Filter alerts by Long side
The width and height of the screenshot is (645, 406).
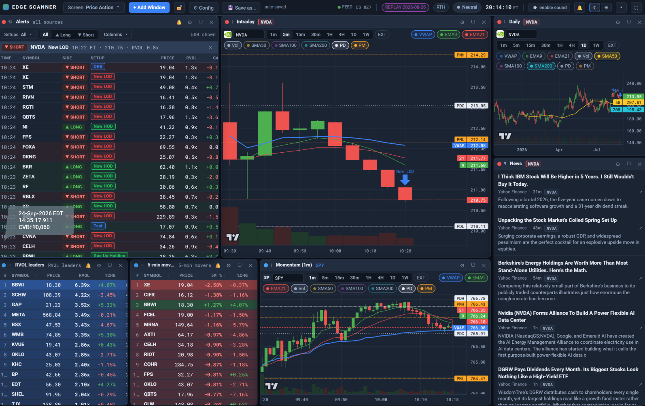click(63, 35)
